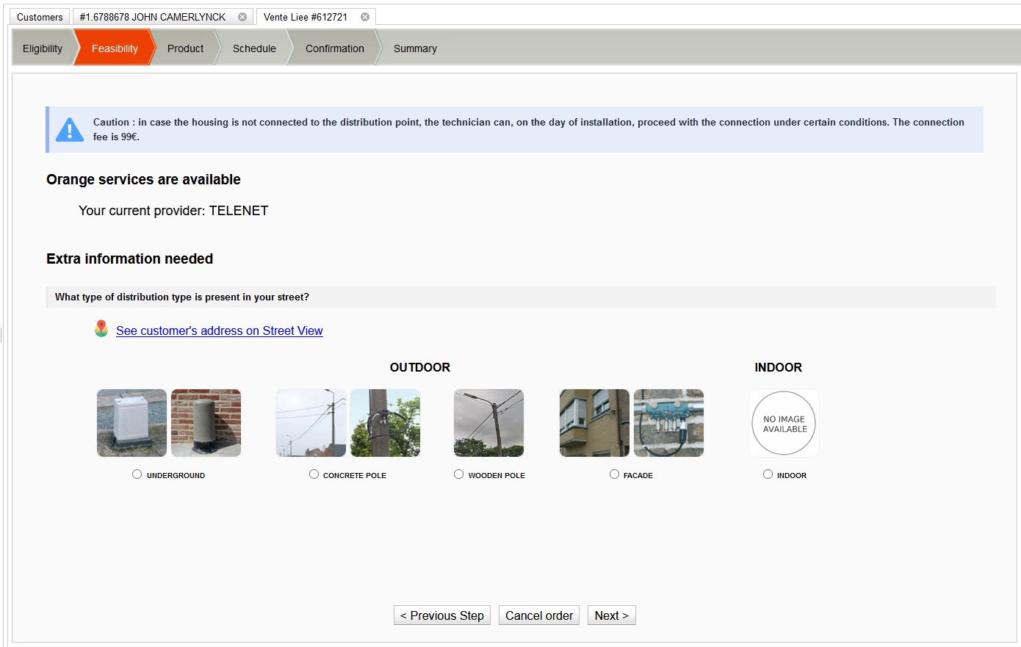Choose the Indoor distribution option
Image resolution: width=1021 pixels, height=647 pixels.
pos(768,474)
